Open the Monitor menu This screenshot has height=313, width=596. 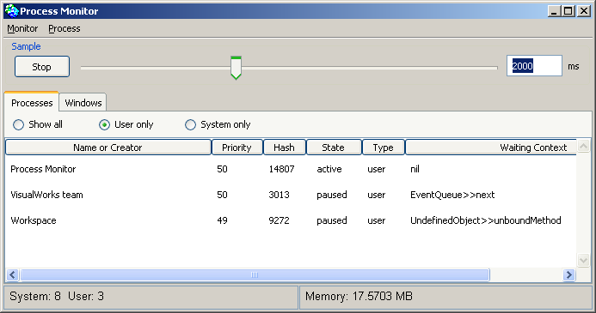pos(22,28)
